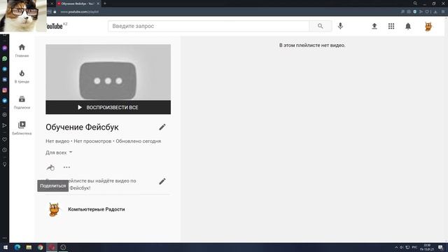Screen dimensions: 448x252
Task: Open Компьютерные Радости channel link
Action: pyautogui.click(x=97, y=209)
